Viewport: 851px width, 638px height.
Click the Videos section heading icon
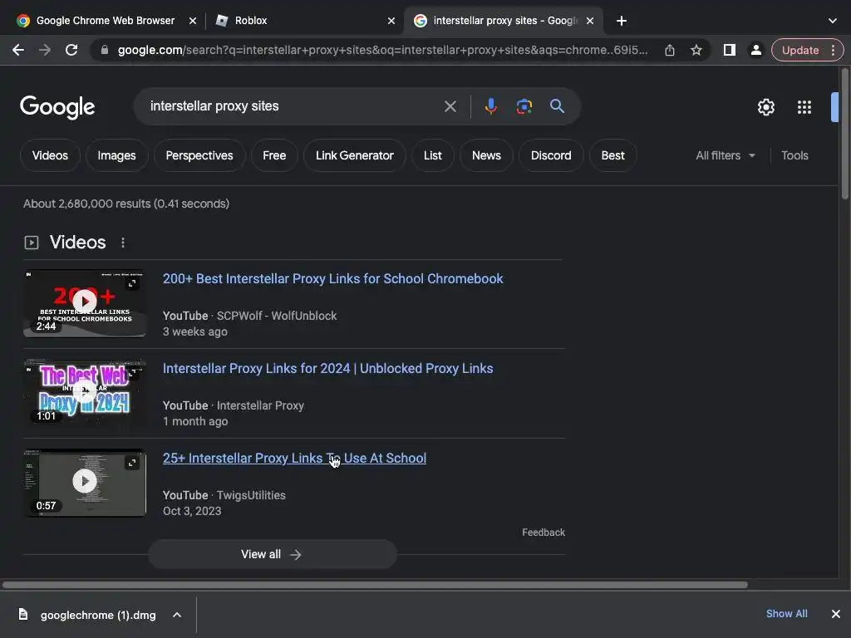(x=32, y=243)
